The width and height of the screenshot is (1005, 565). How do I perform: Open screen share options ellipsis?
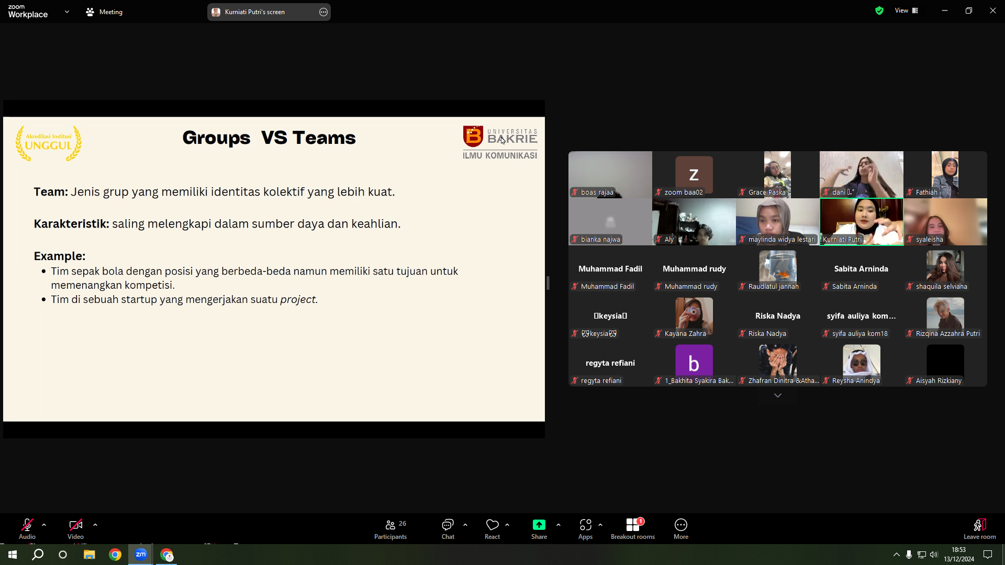pos(323,12)
